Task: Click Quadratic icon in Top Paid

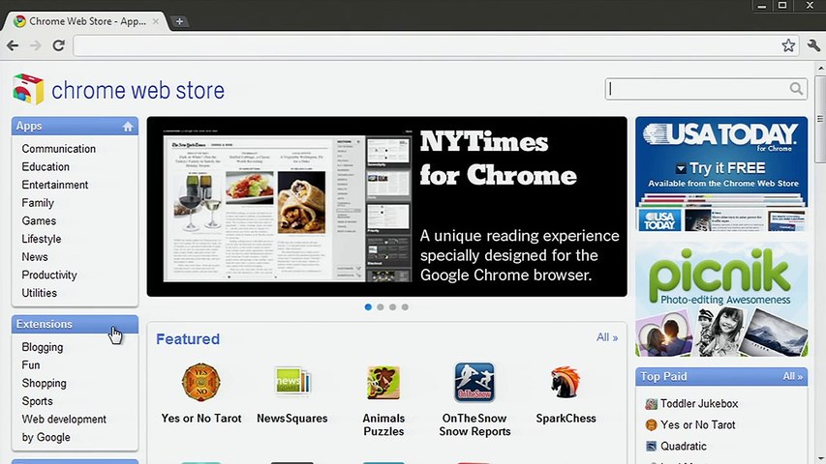Action: 651,446
